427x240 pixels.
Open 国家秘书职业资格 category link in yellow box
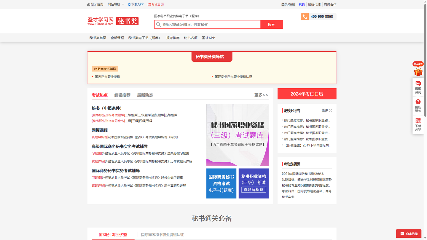[107, 77]
